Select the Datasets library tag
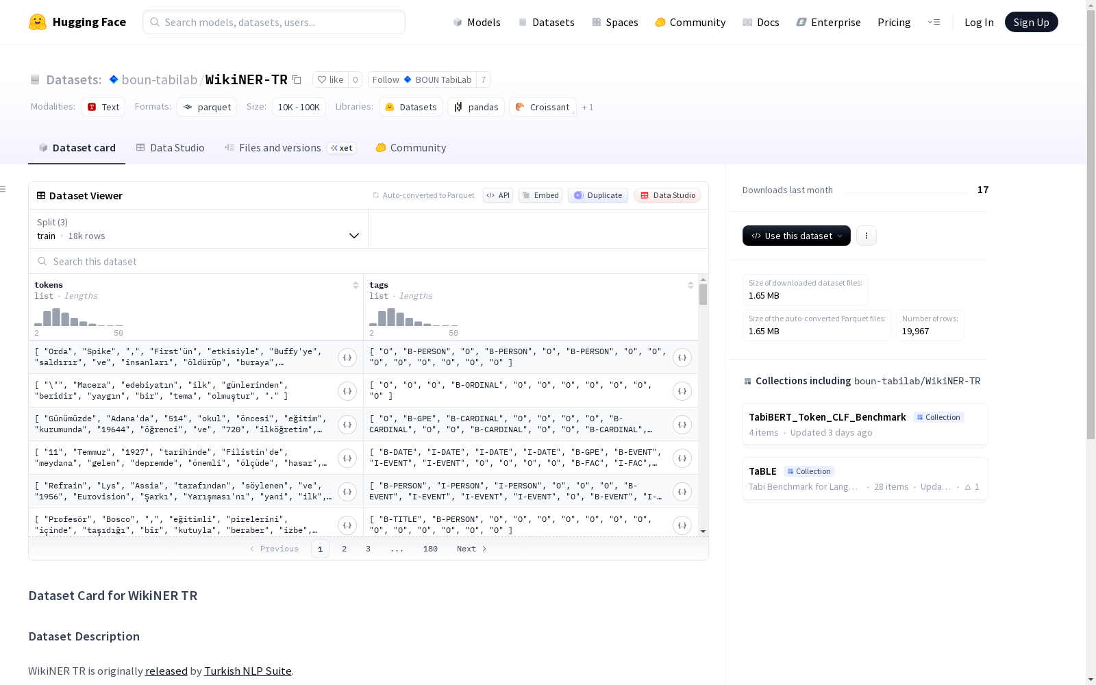1096x685 pixels. tap(411, 107)
